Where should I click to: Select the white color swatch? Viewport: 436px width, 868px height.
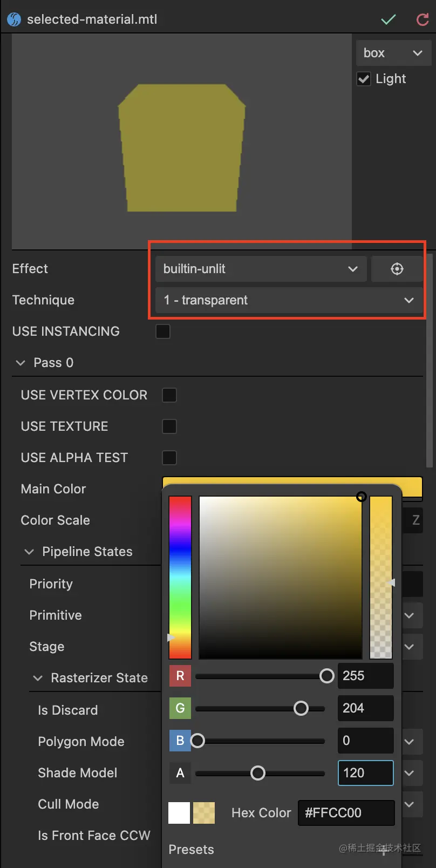click(x=179, y=813)
